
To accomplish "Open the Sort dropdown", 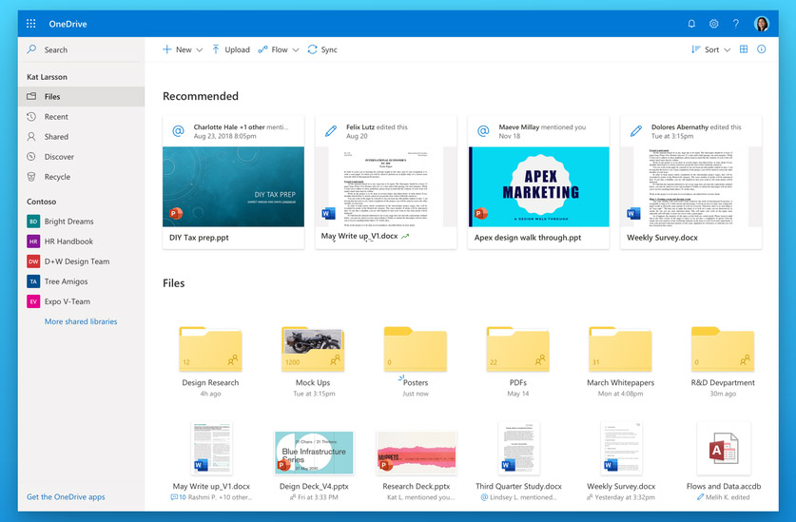I will (710, 49).
